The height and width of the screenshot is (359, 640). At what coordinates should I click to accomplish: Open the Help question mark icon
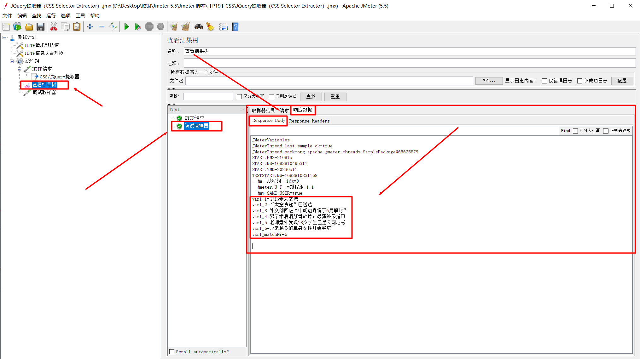coord(235,27)
